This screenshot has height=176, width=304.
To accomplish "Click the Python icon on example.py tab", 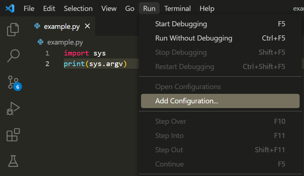I will tap(37, 26).
